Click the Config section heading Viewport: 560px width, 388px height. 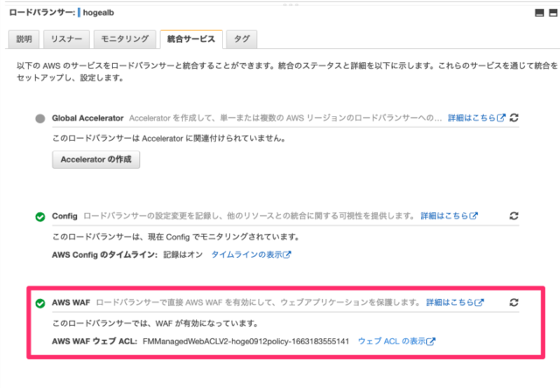[x=65, y=216]
